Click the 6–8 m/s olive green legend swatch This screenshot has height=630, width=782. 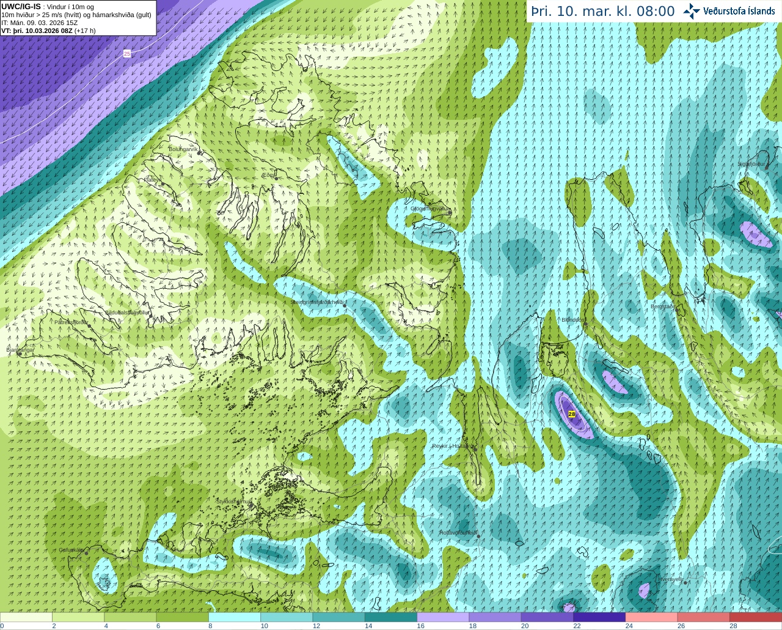coord(183,617)
